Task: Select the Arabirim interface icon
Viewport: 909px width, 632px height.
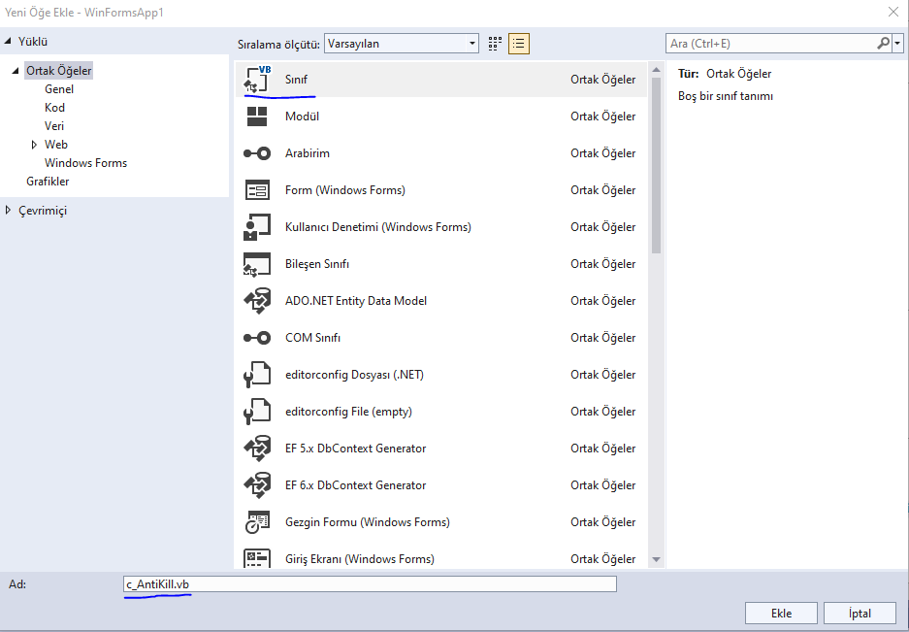Action: 257,153
